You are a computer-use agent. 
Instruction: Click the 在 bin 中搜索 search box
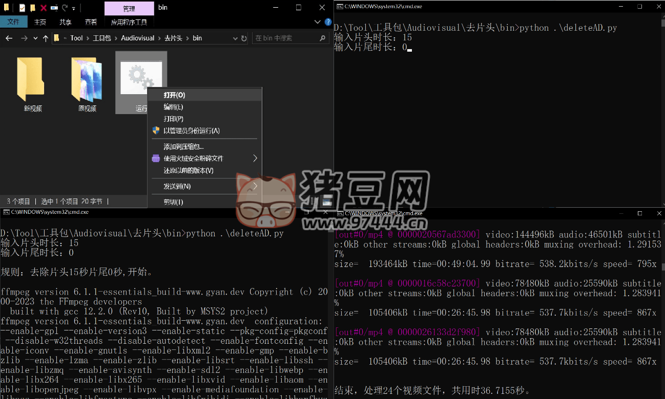click(x=286, y=38)
